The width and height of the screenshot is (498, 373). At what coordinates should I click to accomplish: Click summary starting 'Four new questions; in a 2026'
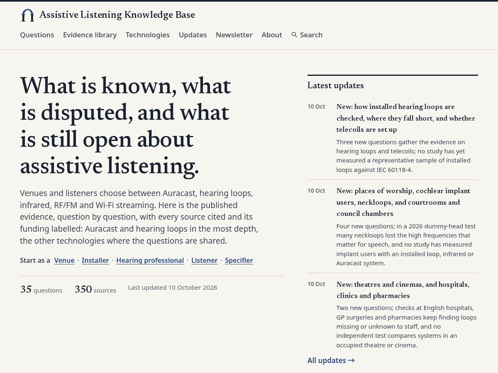pyautogui.click(x=406, y=245)
